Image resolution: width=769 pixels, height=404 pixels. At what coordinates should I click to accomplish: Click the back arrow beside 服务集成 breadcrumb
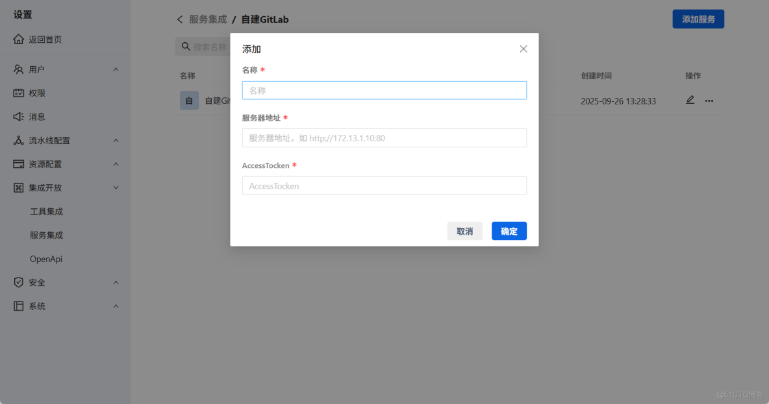(x=180, y=19)
